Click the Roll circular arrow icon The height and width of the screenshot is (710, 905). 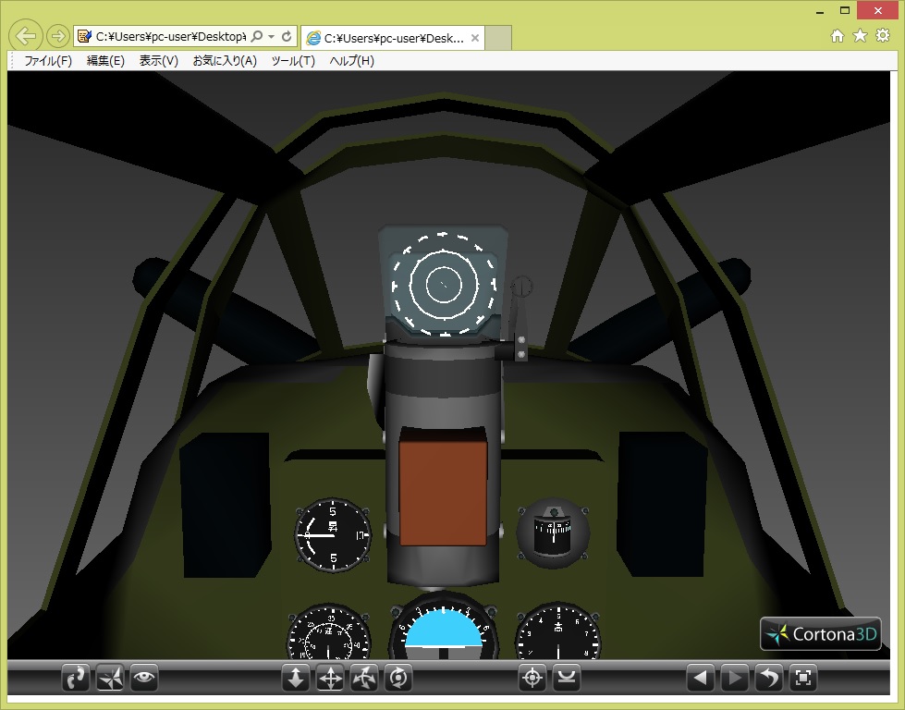[398, 679]
